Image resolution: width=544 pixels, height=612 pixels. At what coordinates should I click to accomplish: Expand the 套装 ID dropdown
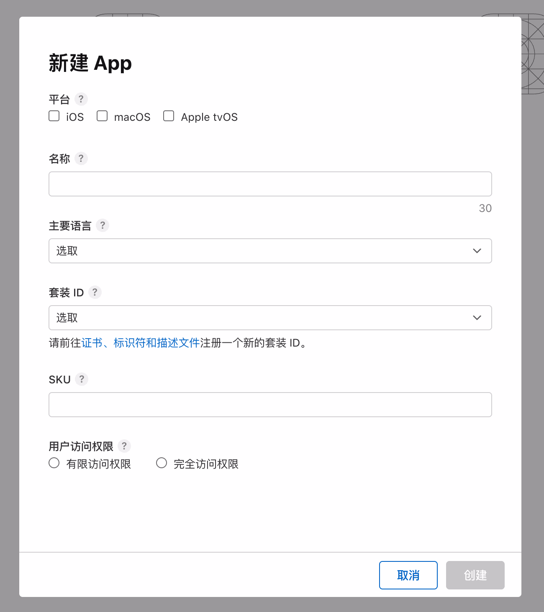[x=270, y=318]
